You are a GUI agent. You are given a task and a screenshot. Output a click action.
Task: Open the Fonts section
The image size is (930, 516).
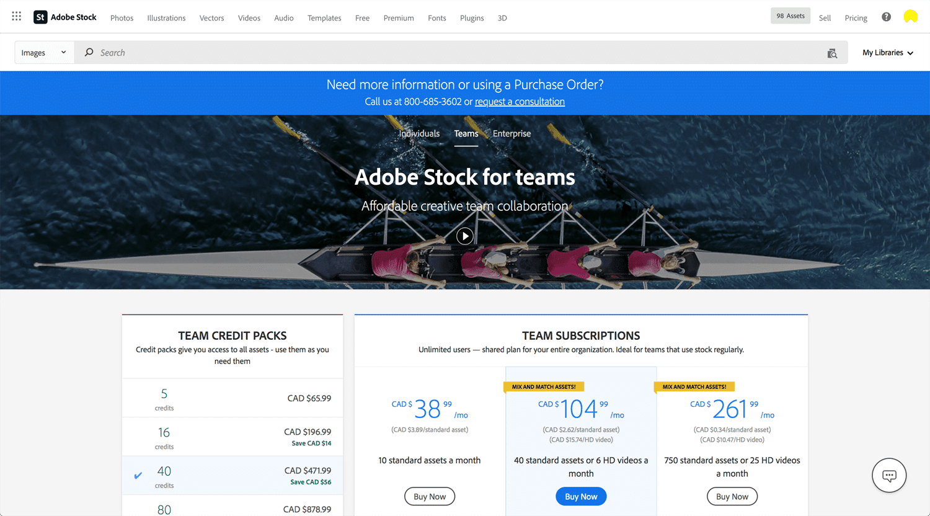click(x=437, y=18)
